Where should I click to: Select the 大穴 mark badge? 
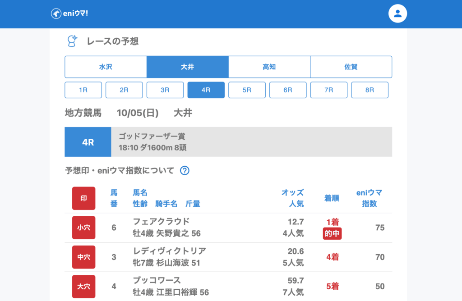(83, 286)
